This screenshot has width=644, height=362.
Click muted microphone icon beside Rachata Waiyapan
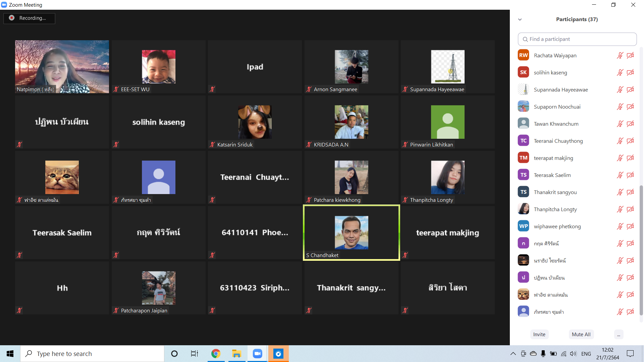click(620, 55)
